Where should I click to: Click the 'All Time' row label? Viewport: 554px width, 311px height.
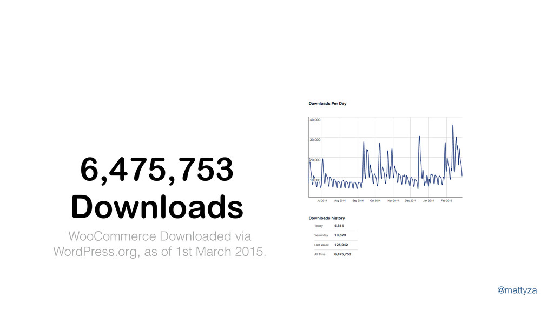click(x=320, y=255)
